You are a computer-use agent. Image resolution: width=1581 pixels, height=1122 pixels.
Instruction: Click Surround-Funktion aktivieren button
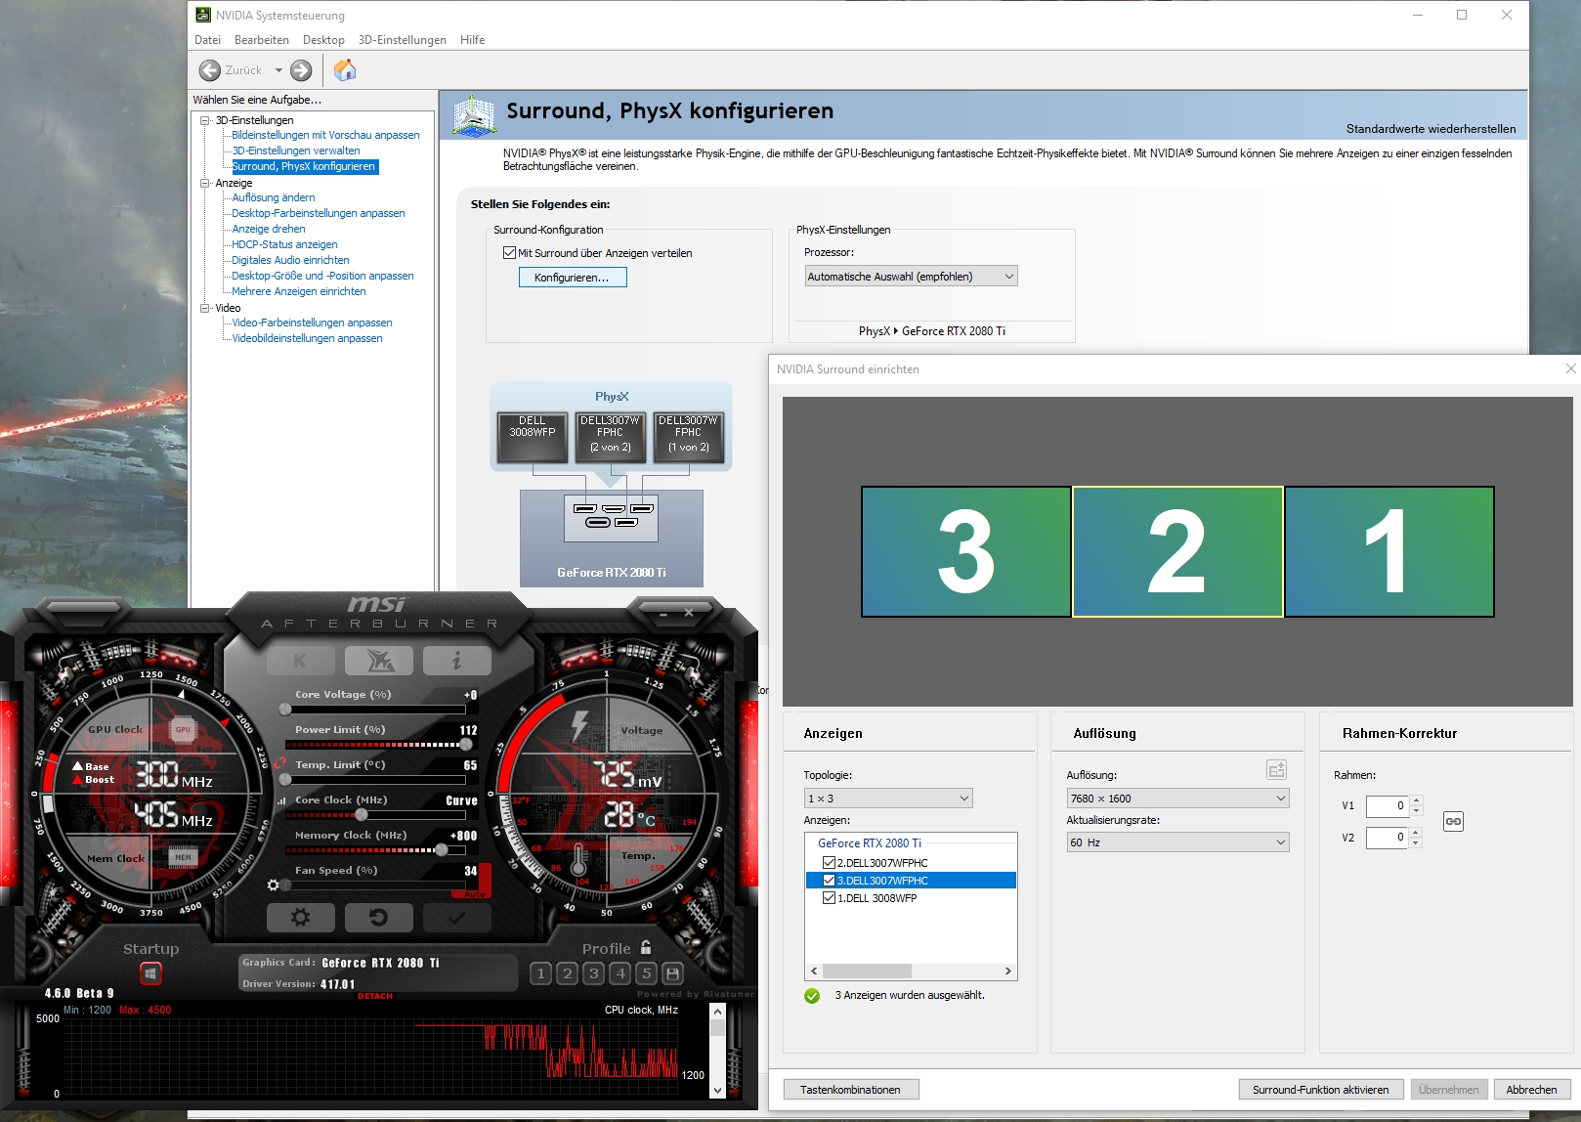pyautogui.click(x=1321, y=1090)
